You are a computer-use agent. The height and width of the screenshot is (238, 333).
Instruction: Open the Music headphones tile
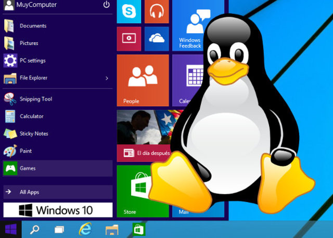click(157, 11)
